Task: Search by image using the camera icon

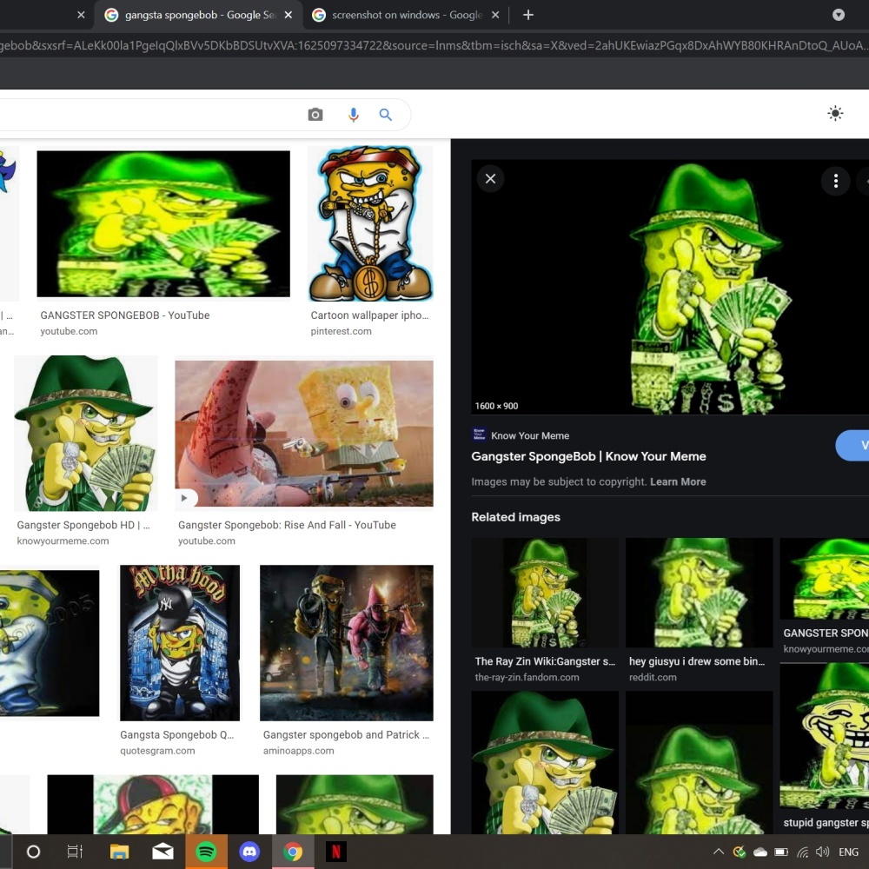Action: point(315,115)
